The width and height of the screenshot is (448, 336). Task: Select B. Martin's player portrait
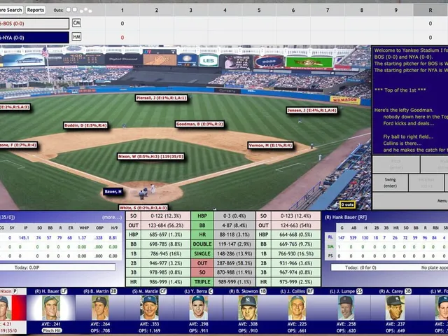coord(100,307)
